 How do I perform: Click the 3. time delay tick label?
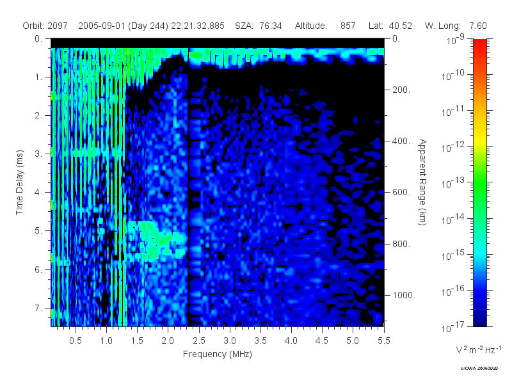[39, 154]
